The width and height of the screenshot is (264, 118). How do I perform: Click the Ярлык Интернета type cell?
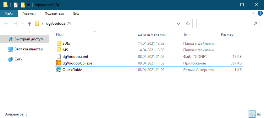(x=199, y=70)
